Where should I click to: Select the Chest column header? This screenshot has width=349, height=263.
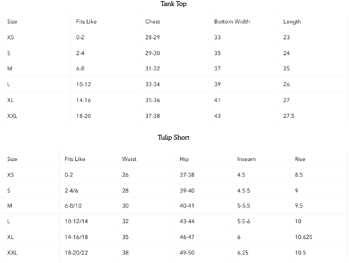pyautogui.click(x=152, y=22)
